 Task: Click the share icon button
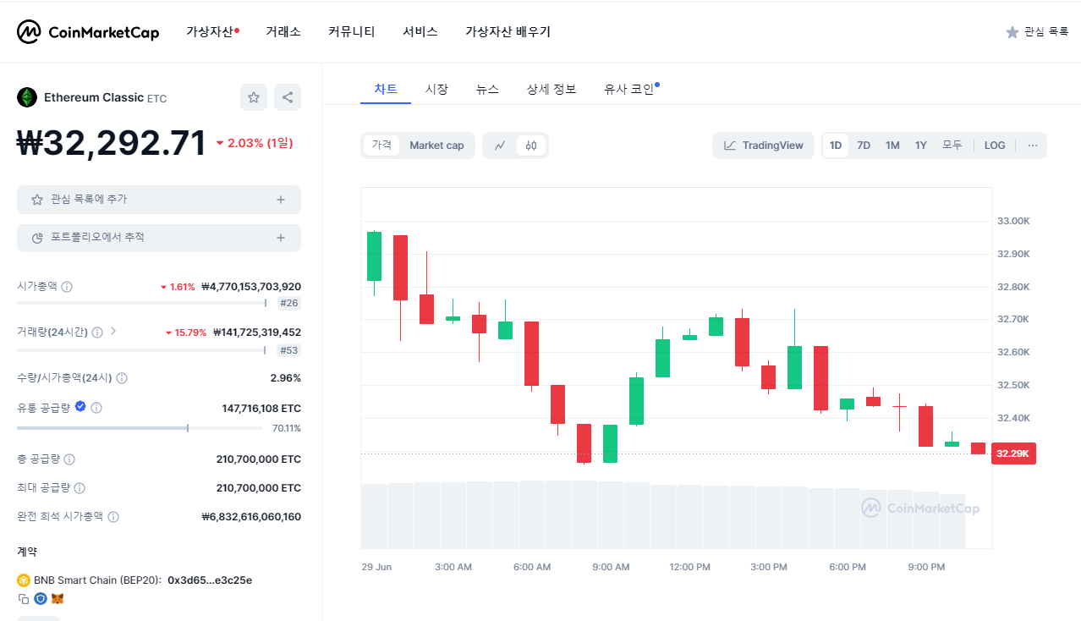[288, 97]
